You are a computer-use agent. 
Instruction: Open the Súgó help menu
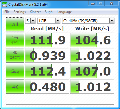click(49, 12)
